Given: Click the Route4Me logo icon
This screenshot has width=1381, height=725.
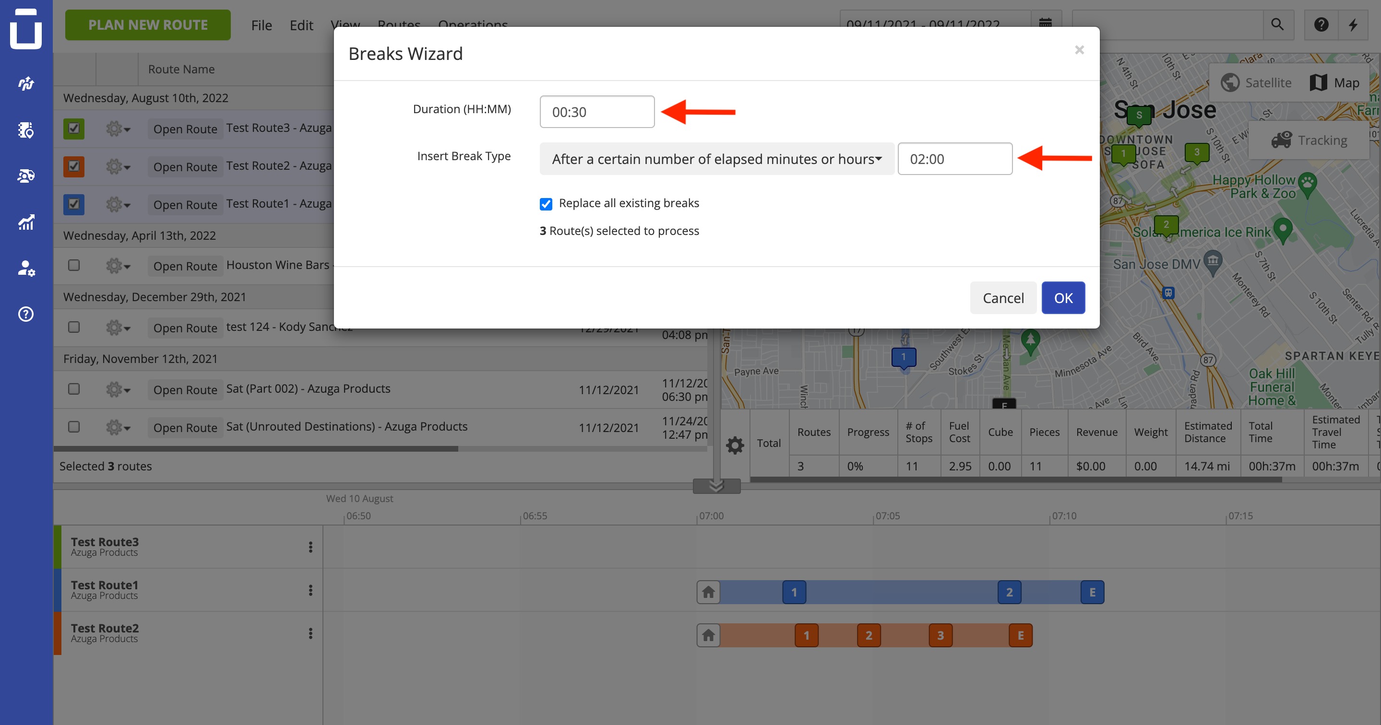Looking at the screenshot, I should pos(26,28).
